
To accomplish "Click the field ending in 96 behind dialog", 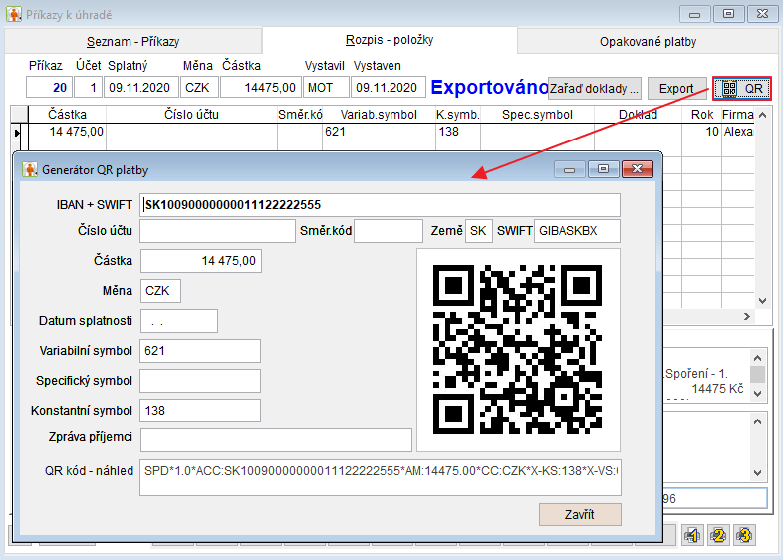I will (x=715, y=498).
